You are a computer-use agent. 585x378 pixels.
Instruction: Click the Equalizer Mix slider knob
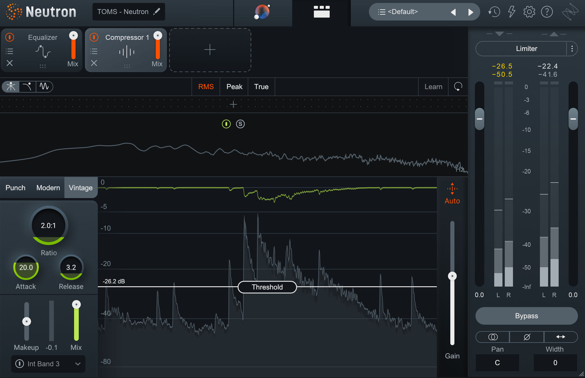(73, 35)
